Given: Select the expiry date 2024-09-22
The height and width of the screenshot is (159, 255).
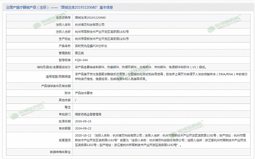Looking at the screenshot, I should coord(83,128).
